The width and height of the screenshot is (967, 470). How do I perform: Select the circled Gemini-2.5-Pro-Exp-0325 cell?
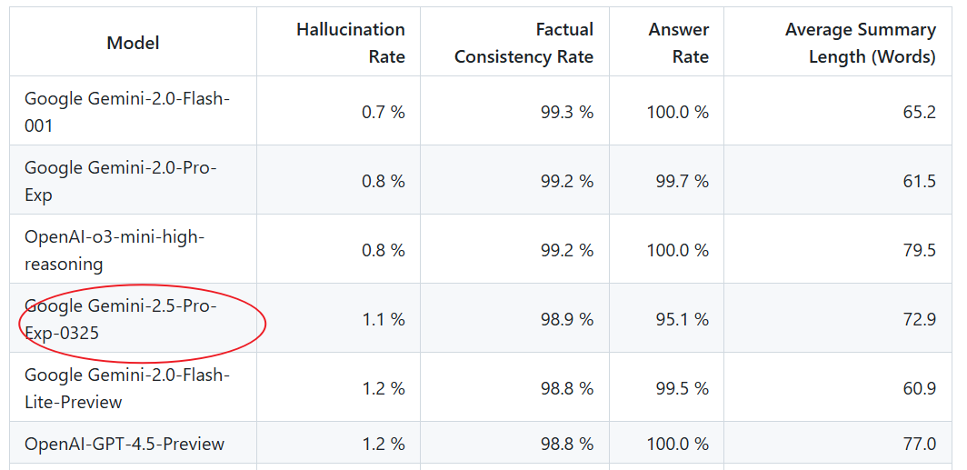[x=134, y=318]
